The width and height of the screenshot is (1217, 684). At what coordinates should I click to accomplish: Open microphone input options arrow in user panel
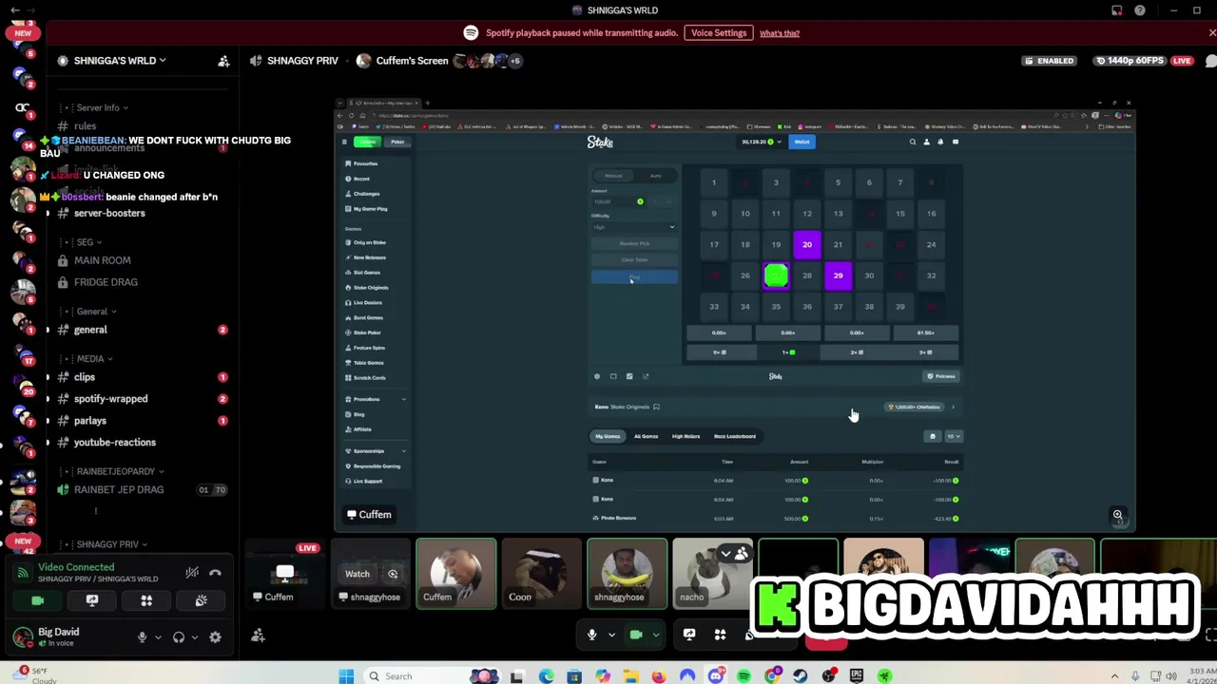[157, 637]
